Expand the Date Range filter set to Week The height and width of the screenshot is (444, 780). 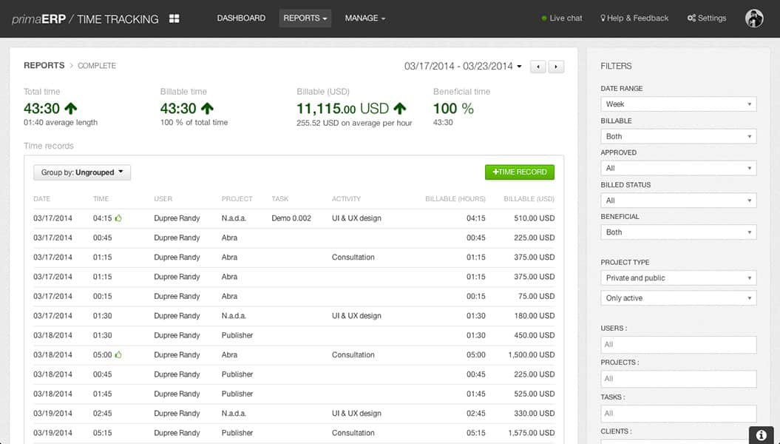tap(678, 104)
